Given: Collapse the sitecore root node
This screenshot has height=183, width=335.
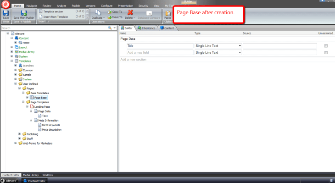Looking at the screenshot, I should (x=8, y=33).
